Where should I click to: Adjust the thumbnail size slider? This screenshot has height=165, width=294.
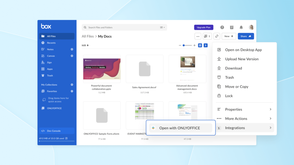184,45
